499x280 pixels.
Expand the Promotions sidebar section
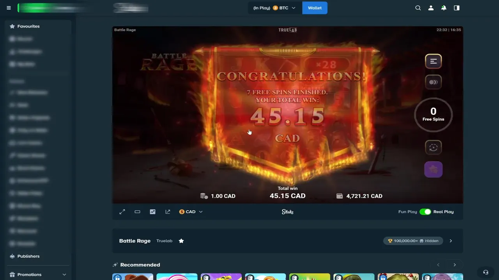click(x=64, y=275)
